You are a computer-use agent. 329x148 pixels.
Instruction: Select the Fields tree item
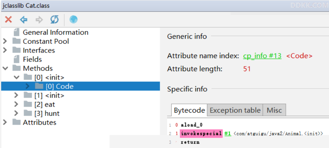coord(32,59)
